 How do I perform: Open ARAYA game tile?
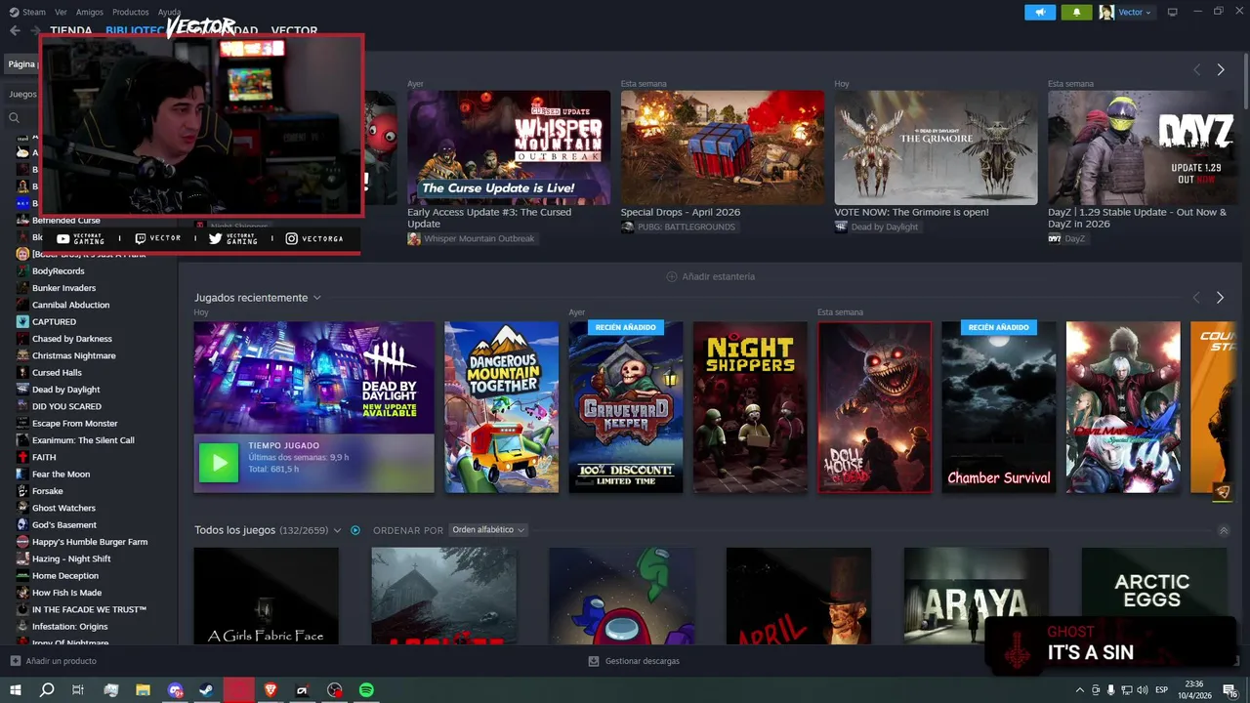click(x=977, y=596)
